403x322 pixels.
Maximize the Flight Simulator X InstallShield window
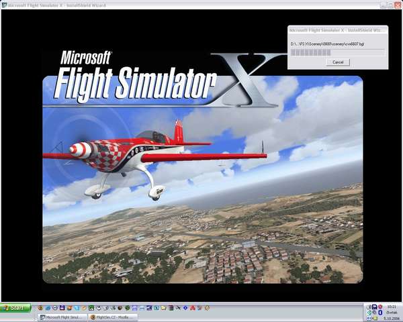390,5
